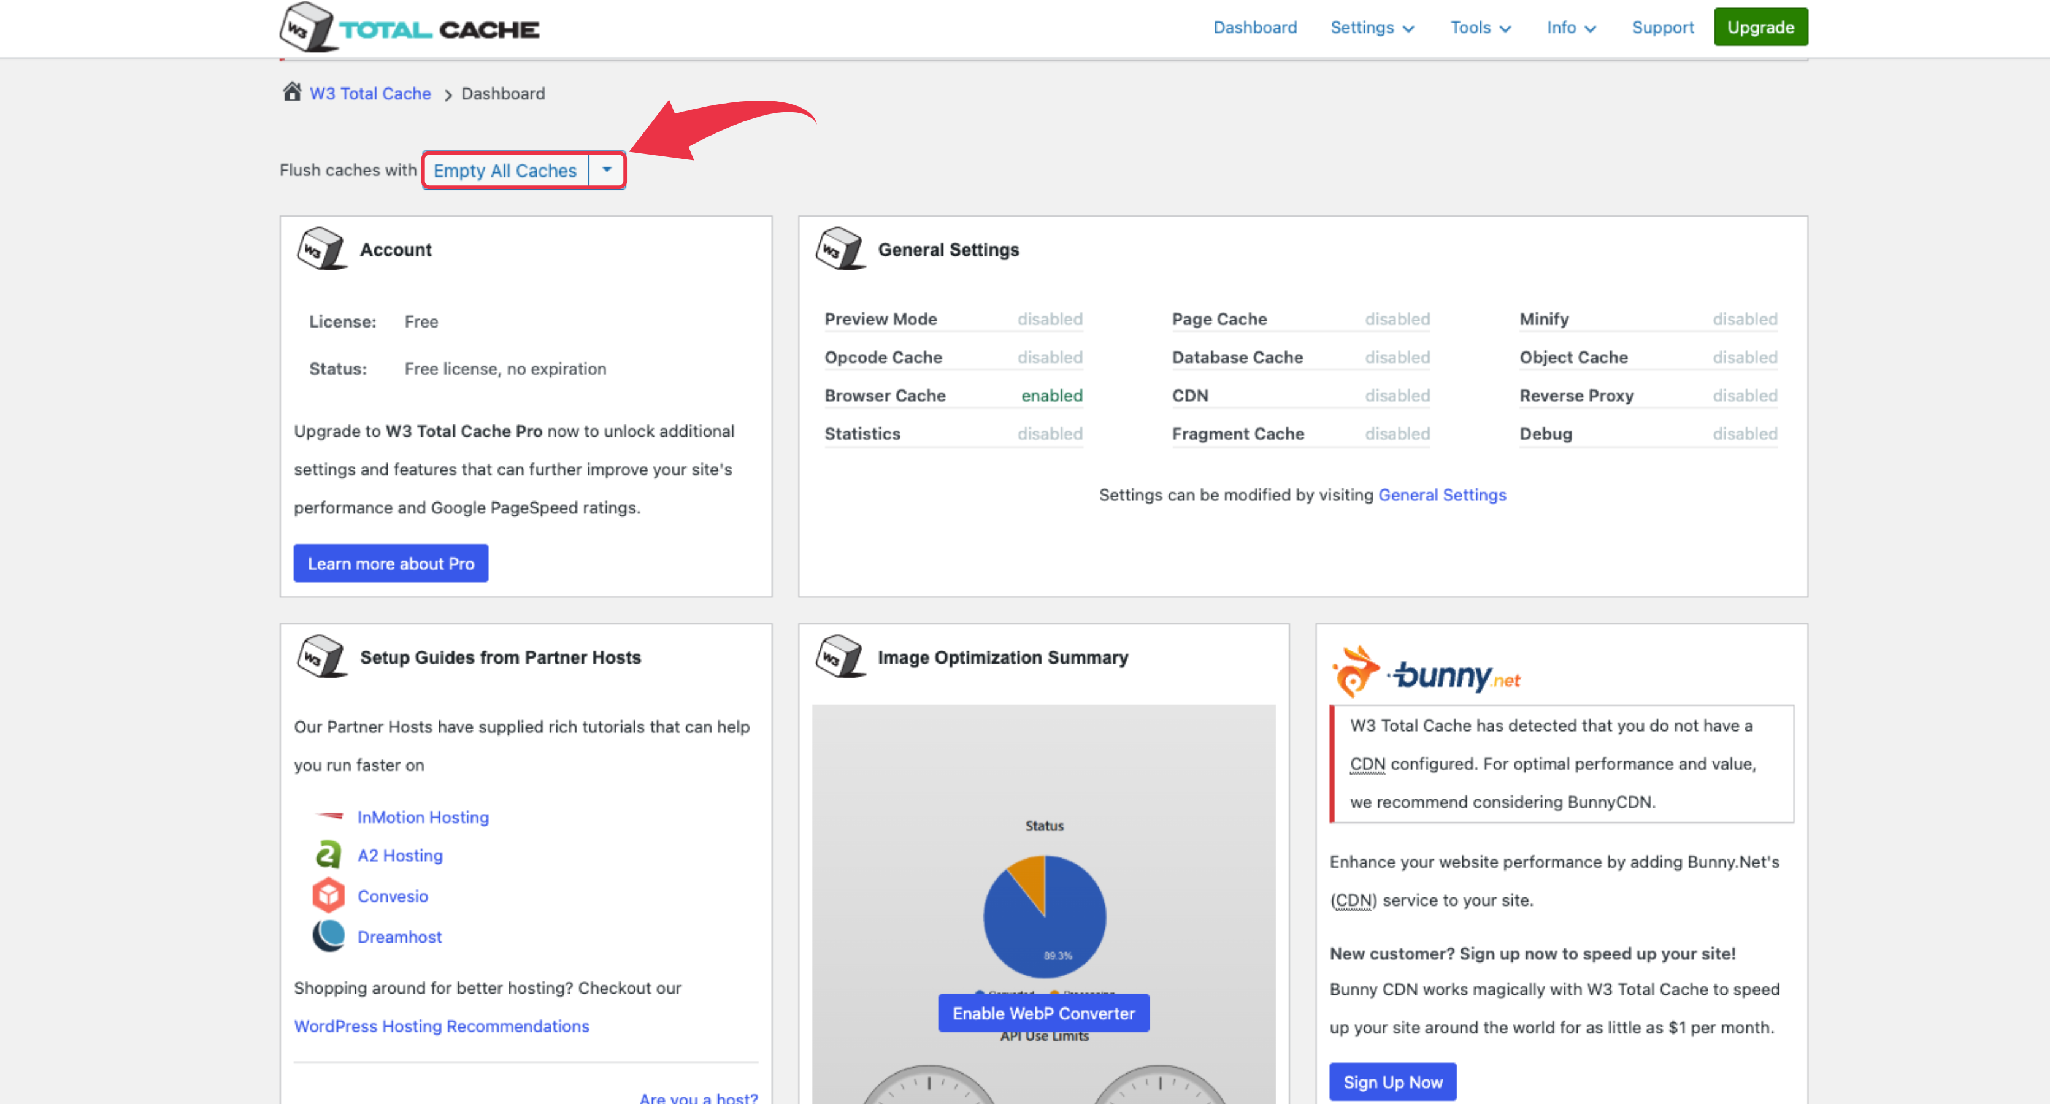The width and height of the screenshot is (2050, 1104).
Task: Click the Status pie chart
Action: click(1044, 917)
